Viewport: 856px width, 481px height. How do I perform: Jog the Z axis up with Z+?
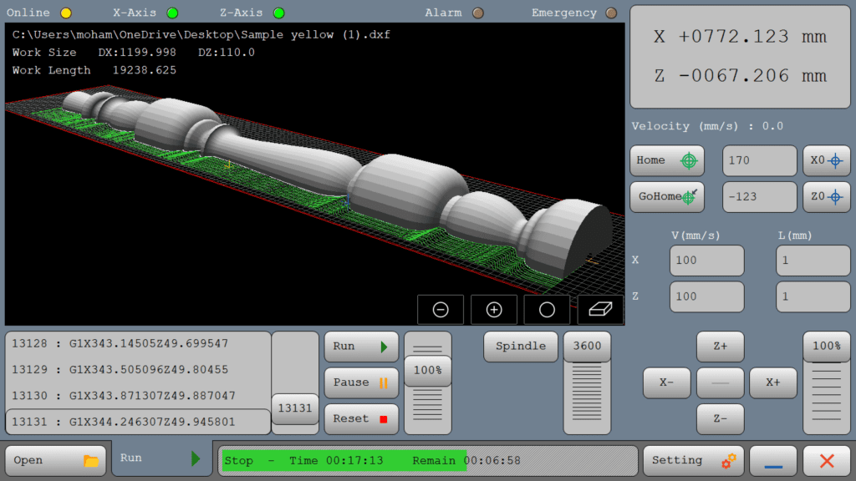(720, 347)
